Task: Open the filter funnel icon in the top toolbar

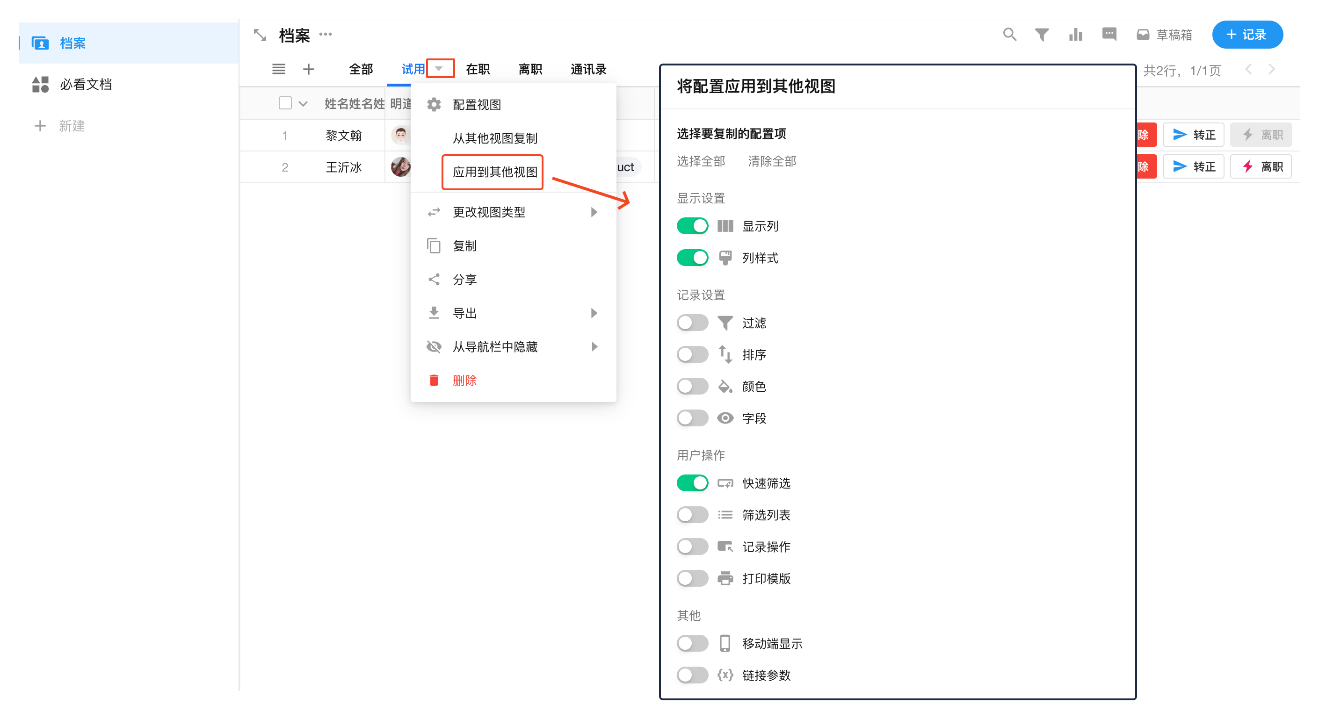Action: click(x=1042, y=34)
